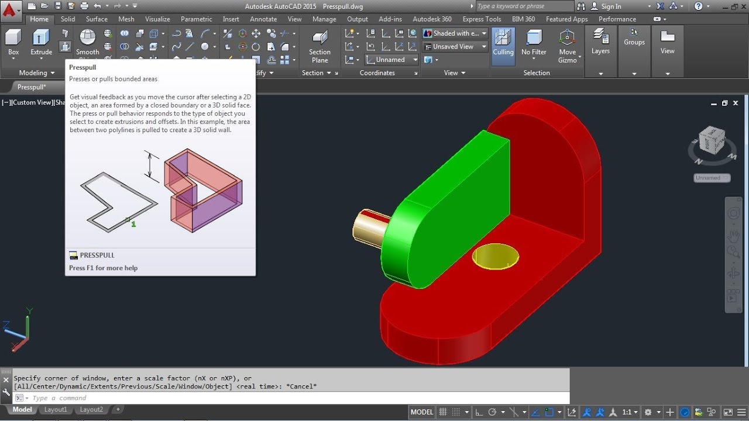Open the AutoCAD application menu logo
Screen dimensions: 749x421
coord(11,10)
